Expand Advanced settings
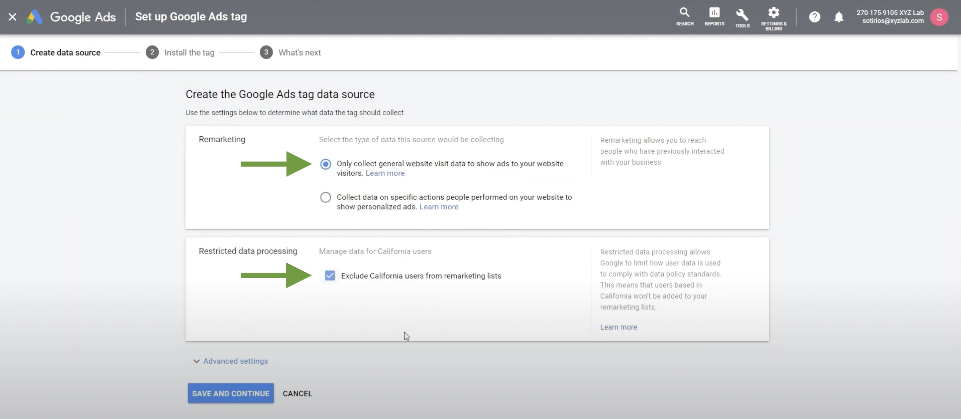The image size is (961, 419). click(x=230, y=361)
